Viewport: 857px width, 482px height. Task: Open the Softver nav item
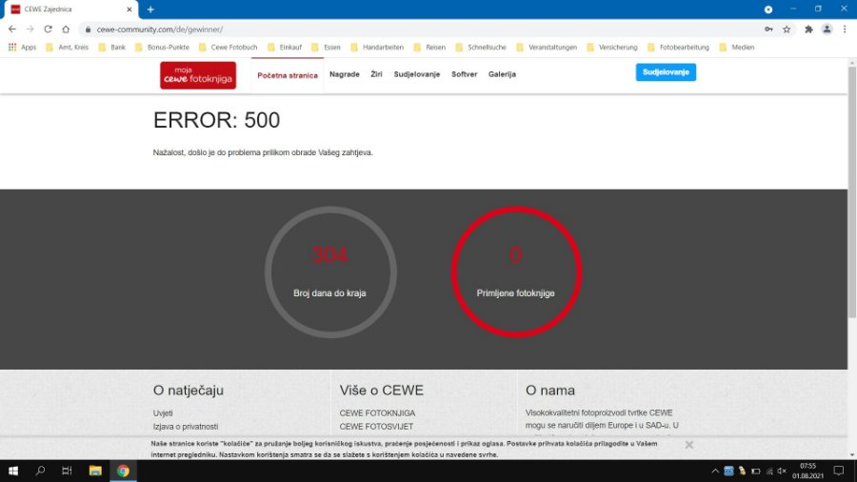pyautogui.click(x=464, y=74)
